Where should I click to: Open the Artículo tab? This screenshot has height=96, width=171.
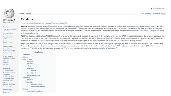click(x=21, y=14)
